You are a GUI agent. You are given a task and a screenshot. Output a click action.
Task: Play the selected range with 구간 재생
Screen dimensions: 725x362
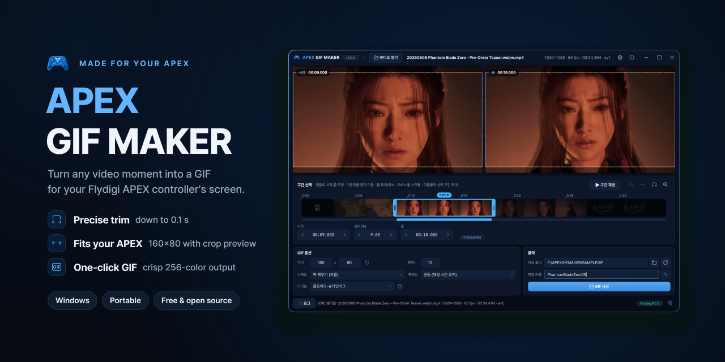point(605,185)
